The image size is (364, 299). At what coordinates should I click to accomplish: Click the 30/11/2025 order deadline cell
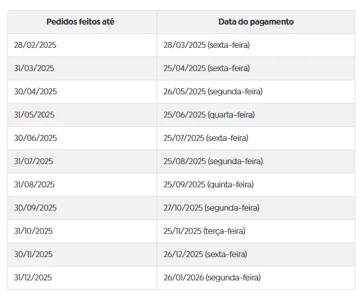(x=82, y=254)
